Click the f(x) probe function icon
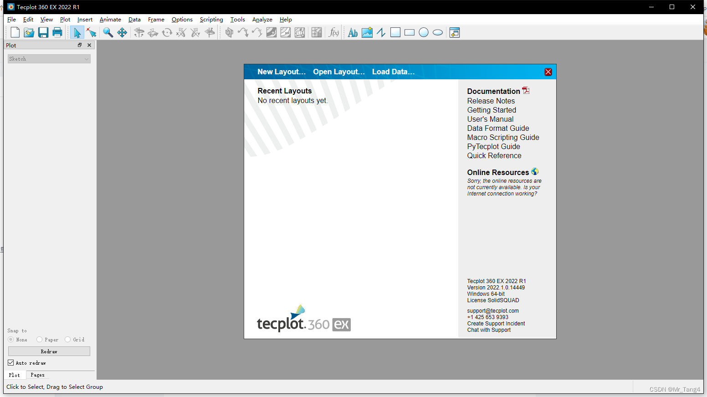The width and height of the screenshot is (707, 397). point(333,32)
